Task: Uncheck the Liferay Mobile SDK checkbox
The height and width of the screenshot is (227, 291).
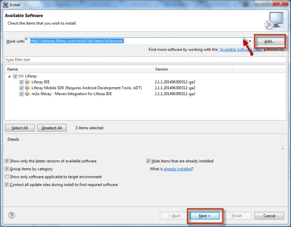Action: [x=22, y=88]
